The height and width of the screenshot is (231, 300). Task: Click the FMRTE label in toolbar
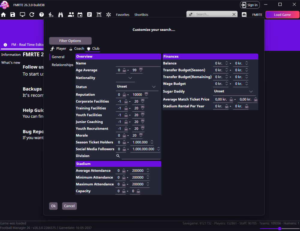(x=257, y=15)
